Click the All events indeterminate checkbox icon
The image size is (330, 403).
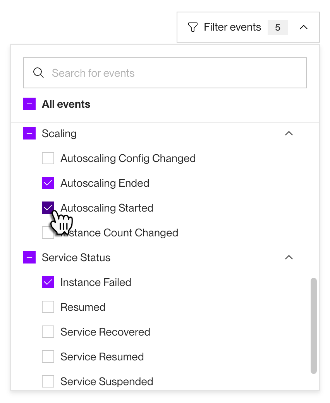click(29, 104)
